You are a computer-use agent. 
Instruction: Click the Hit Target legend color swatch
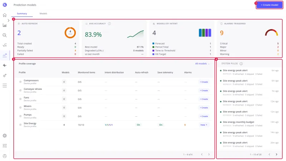(153, 54)
